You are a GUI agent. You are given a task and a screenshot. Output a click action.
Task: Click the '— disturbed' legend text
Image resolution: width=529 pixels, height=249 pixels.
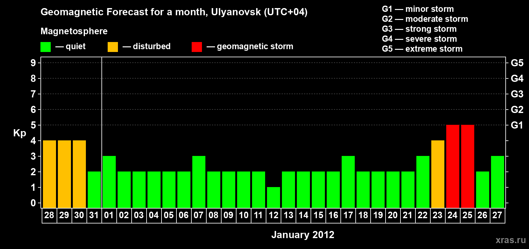coord(147,46)
